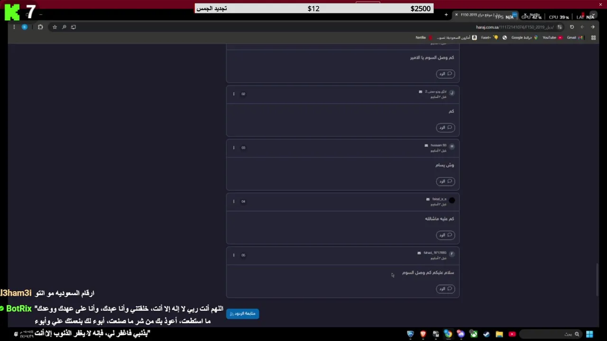This screenshot has height=341, width=607.
Task: Open the apps grid bookmark icon
Action: pyautogui.click(x=593, y=38)
